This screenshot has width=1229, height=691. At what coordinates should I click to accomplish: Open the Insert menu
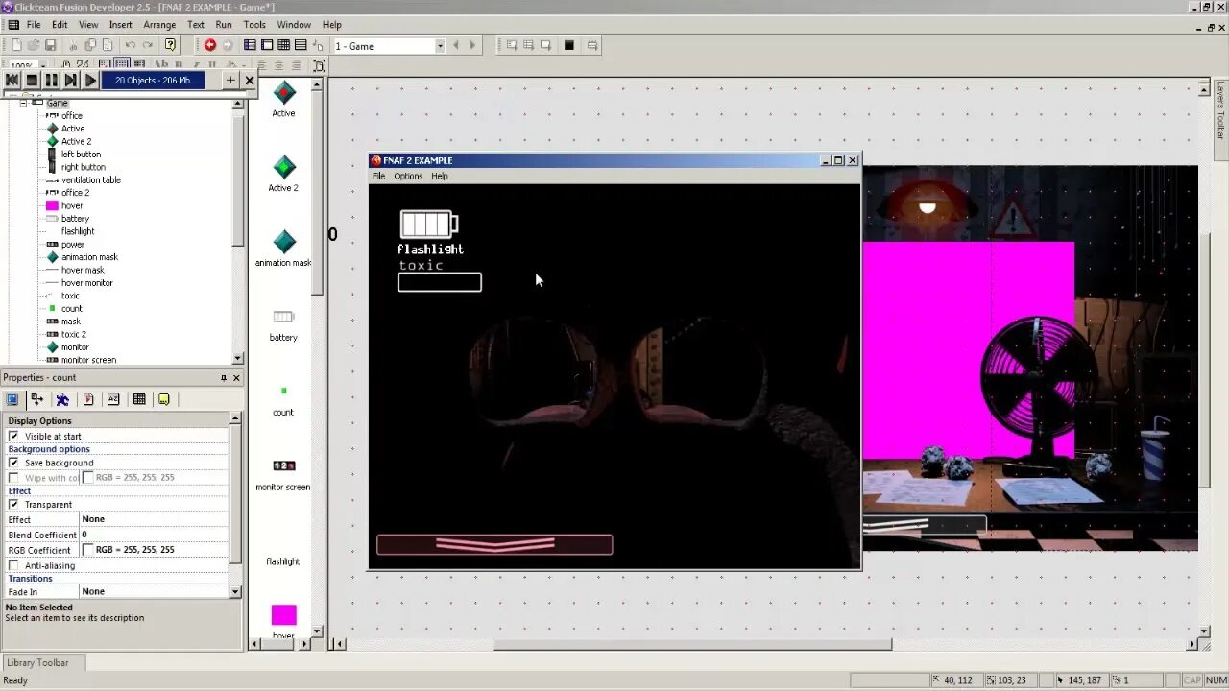point(121,25)
